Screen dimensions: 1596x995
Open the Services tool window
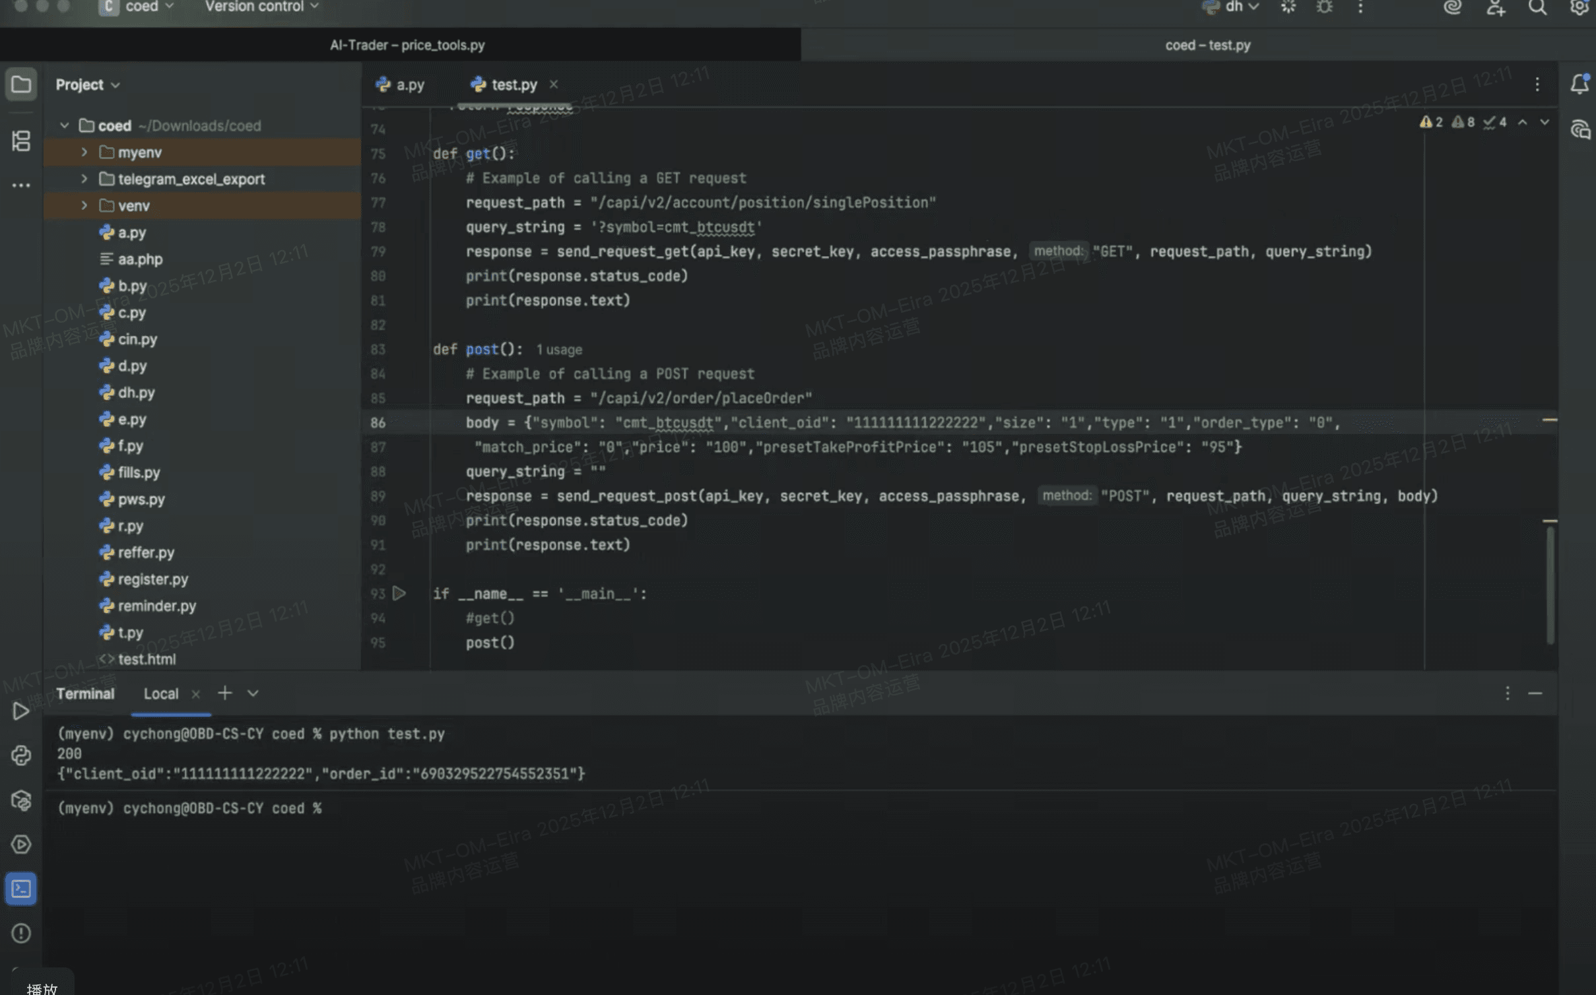coord(21,845)
